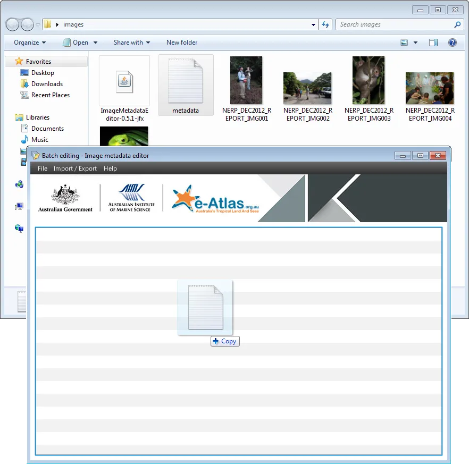Screen dimensions: 469x464
Task: Select Documents library in navigation pane
Action: click(x=47, y=128)
